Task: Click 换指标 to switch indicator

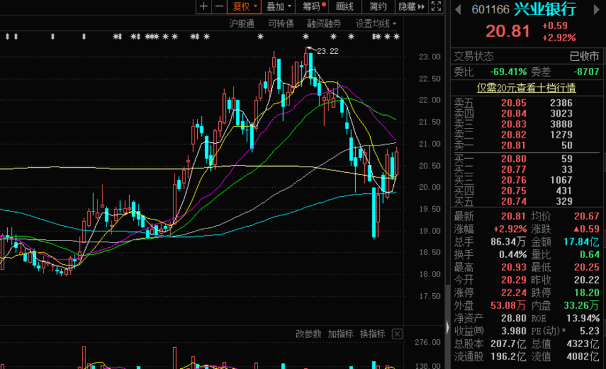Action: click(x=372, y=334)
